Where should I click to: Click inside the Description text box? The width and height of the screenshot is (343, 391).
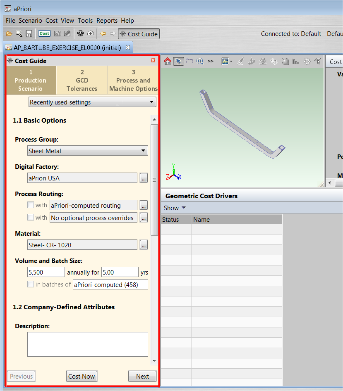click(88, 344)
